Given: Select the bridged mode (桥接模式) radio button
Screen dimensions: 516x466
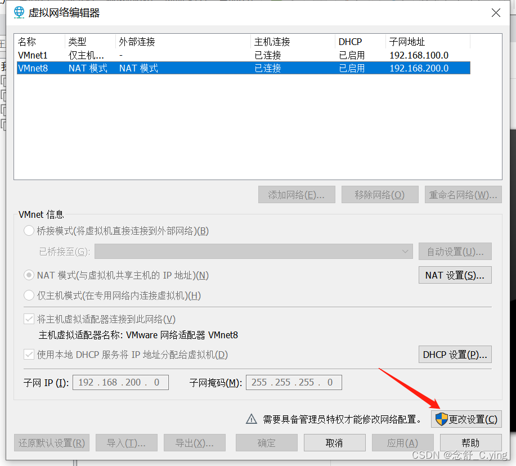Looking at the screenshot, I should coord(29,231).
